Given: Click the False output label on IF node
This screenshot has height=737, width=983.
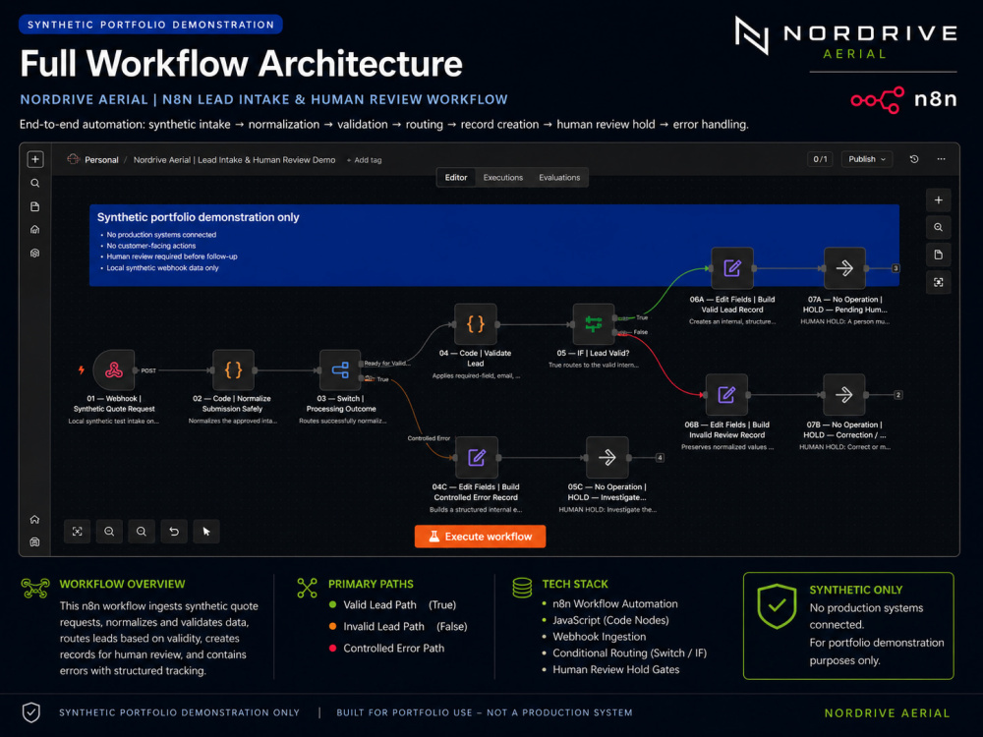Looking at the screenshot, I should 640,332.
